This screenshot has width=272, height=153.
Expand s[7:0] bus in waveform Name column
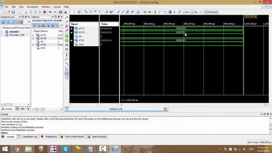(x=72, y=40)
